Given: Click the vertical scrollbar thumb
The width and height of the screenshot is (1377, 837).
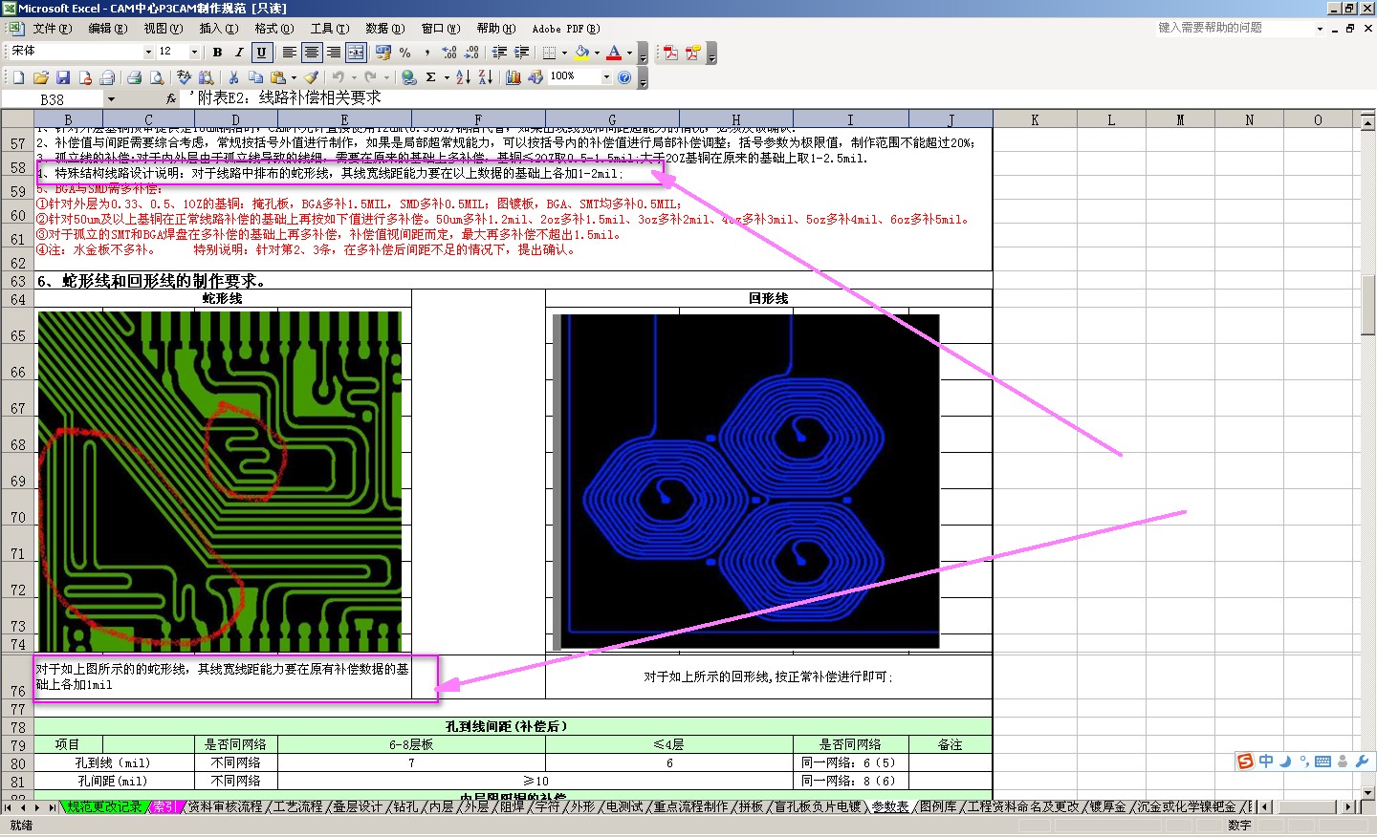Looking at the screenshot, I should tap(1367, 304).
